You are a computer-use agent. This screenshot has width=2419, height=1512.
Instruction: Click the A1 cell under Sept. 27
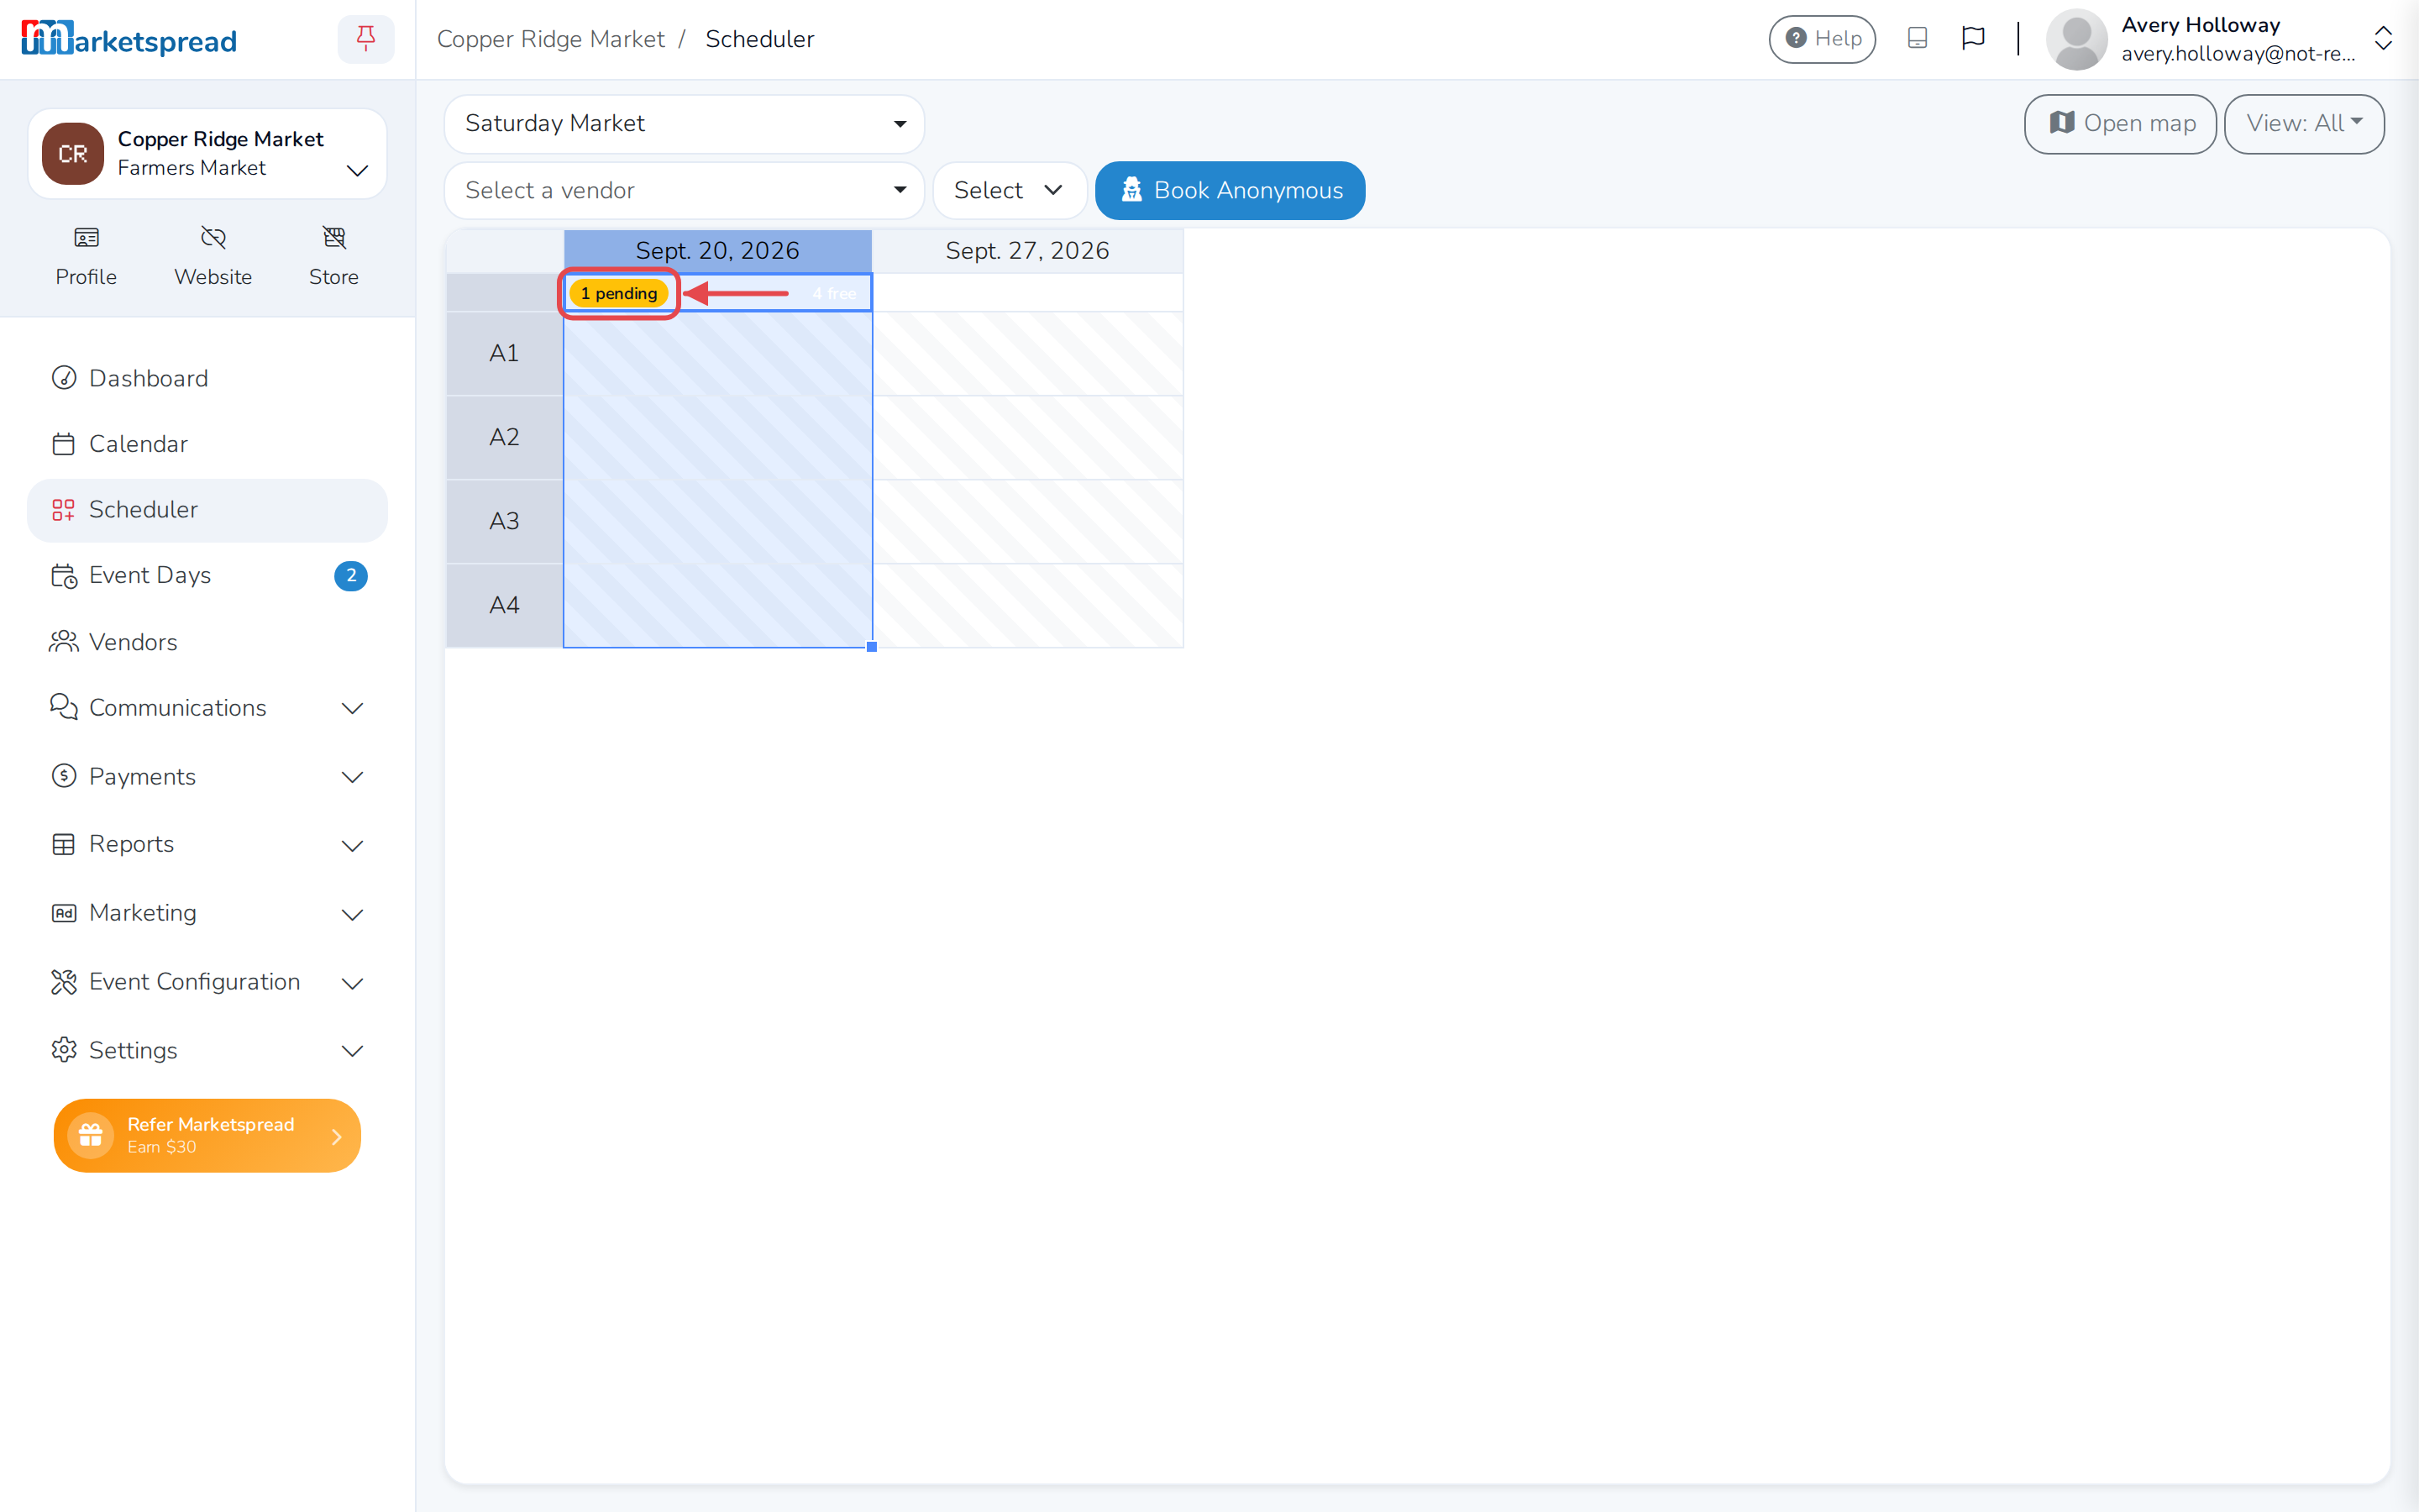click(1027, 354)
